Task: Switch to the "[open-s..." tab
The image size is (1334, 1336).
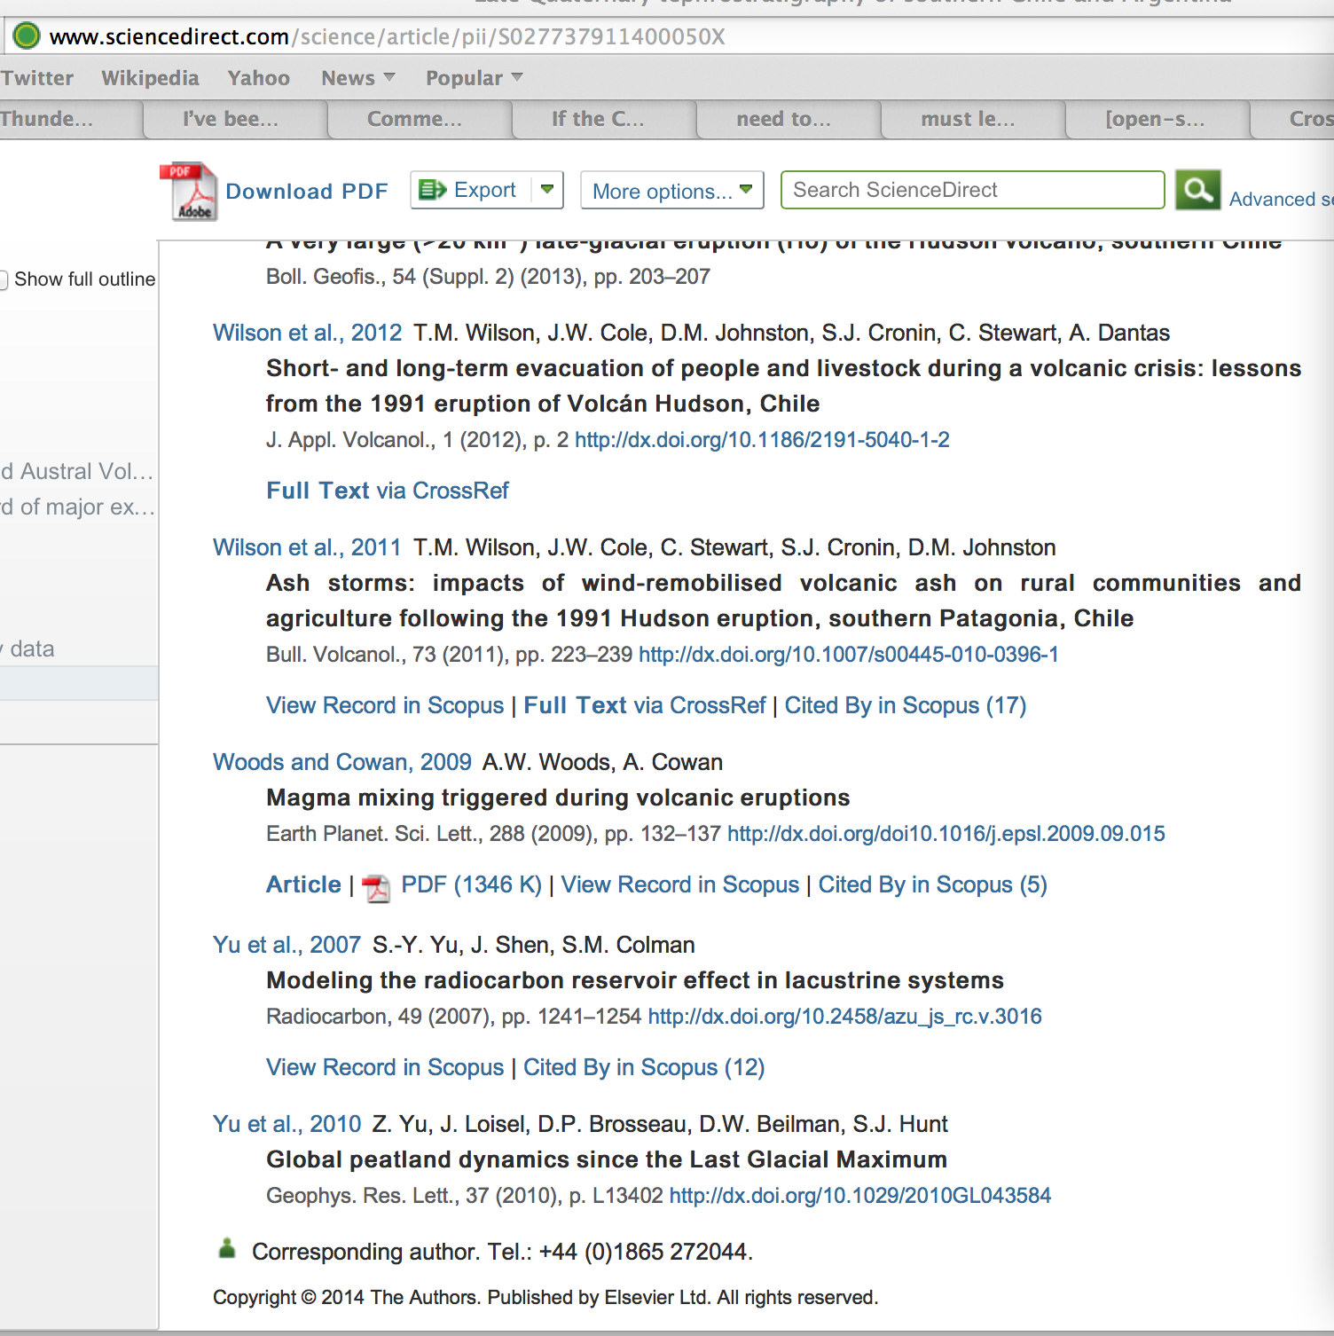Action: click(1154, 119)
